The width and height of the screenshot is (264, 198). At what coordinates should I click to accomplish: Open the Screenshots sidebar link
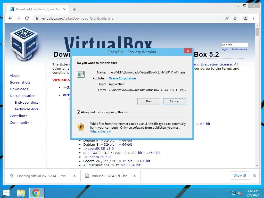[20, 82]
